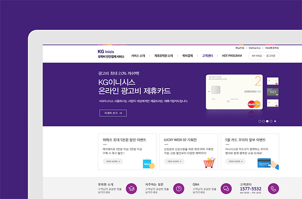Open the VISA체크카드 top link
302x199 pixels.
pyautogui.click(x=272, y=48)
